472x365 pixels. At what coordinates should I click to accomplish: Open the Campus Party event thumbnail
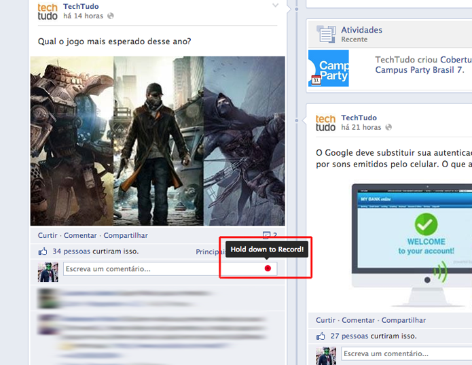[x=329, y=69]
